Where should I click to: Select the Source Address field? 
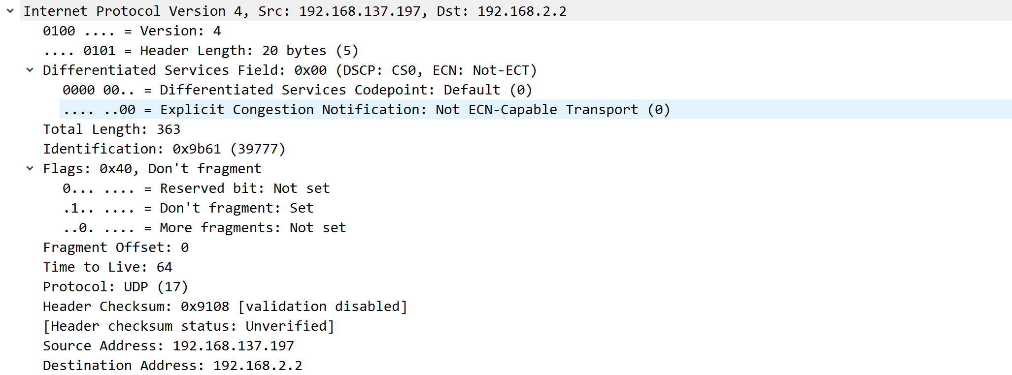click(x=168, y=345)
